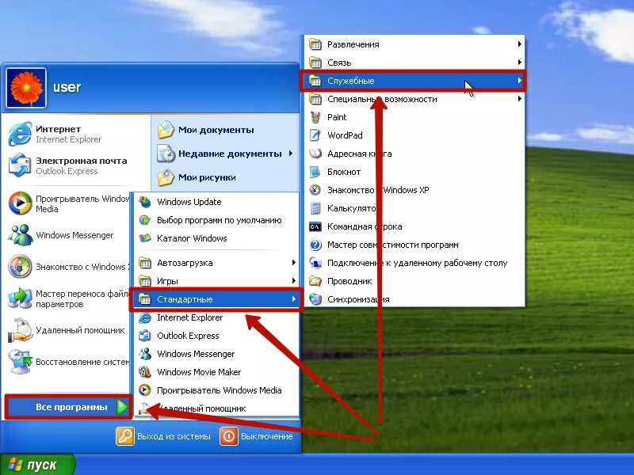
Task: Launch Проигрыватель Windows Media in left column
Action: point(69,203)
